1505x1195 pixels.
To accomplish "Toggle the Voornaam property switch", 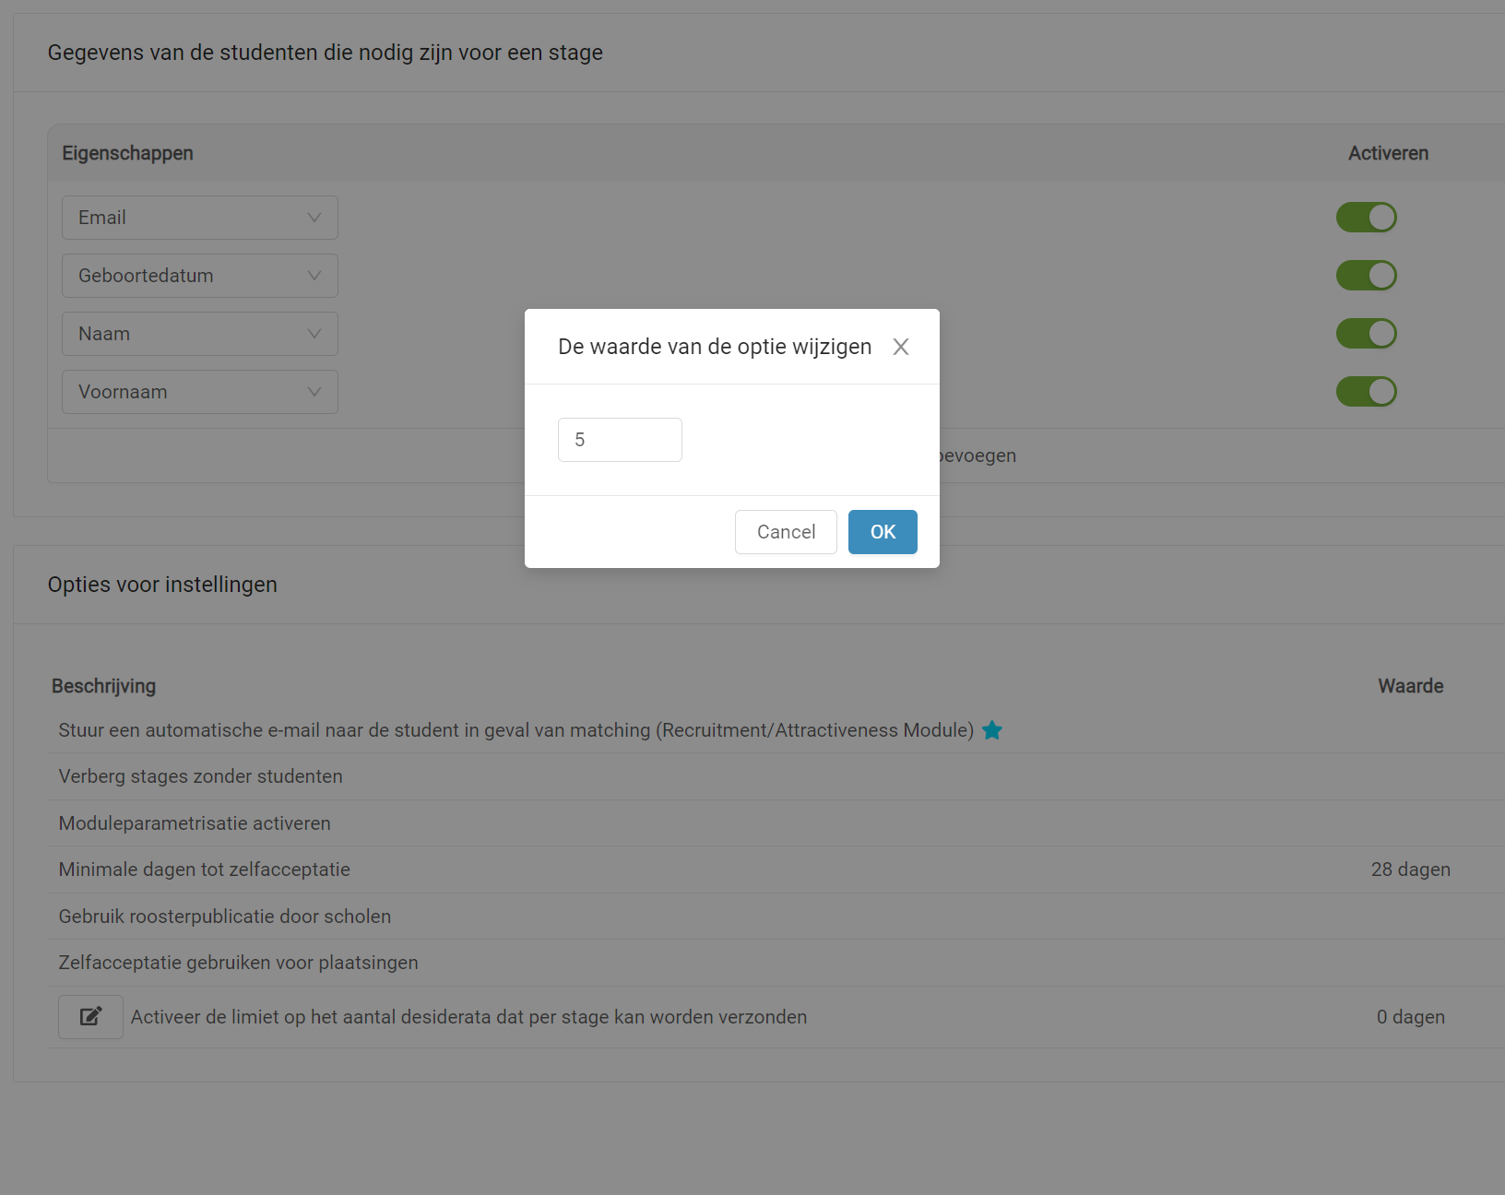I will pyautogui.click(x=1366, y=392).
